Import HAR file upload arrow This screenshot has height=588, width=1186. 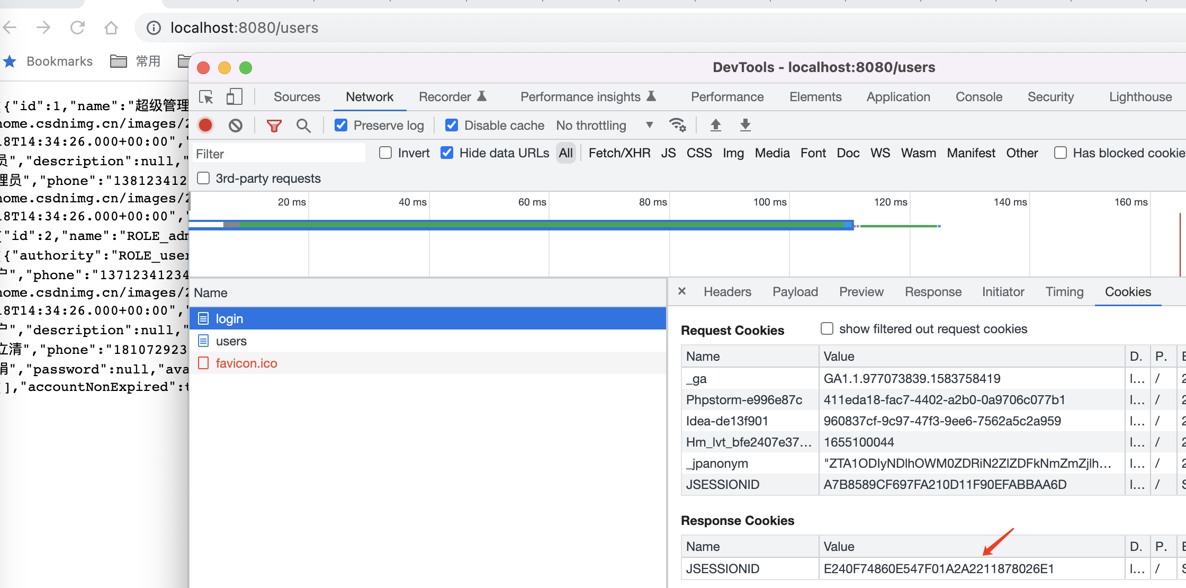(x=716, y=125)
